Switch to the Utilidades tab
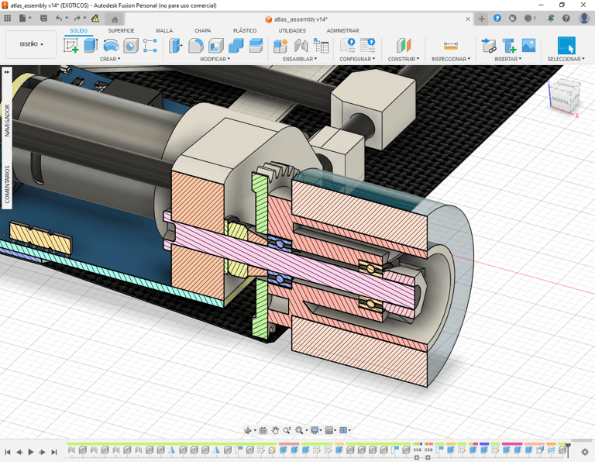The width and height of the screenshot is (595, 462). click(x=292, y=31)
